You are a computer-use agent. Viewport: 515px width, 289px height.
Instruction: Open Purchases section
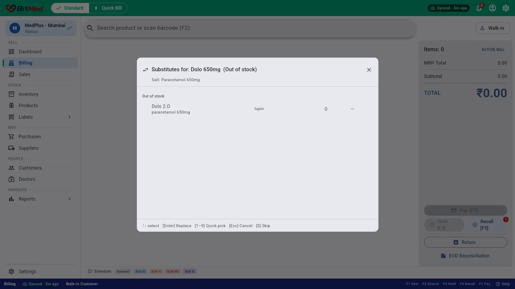pos(40,137)
